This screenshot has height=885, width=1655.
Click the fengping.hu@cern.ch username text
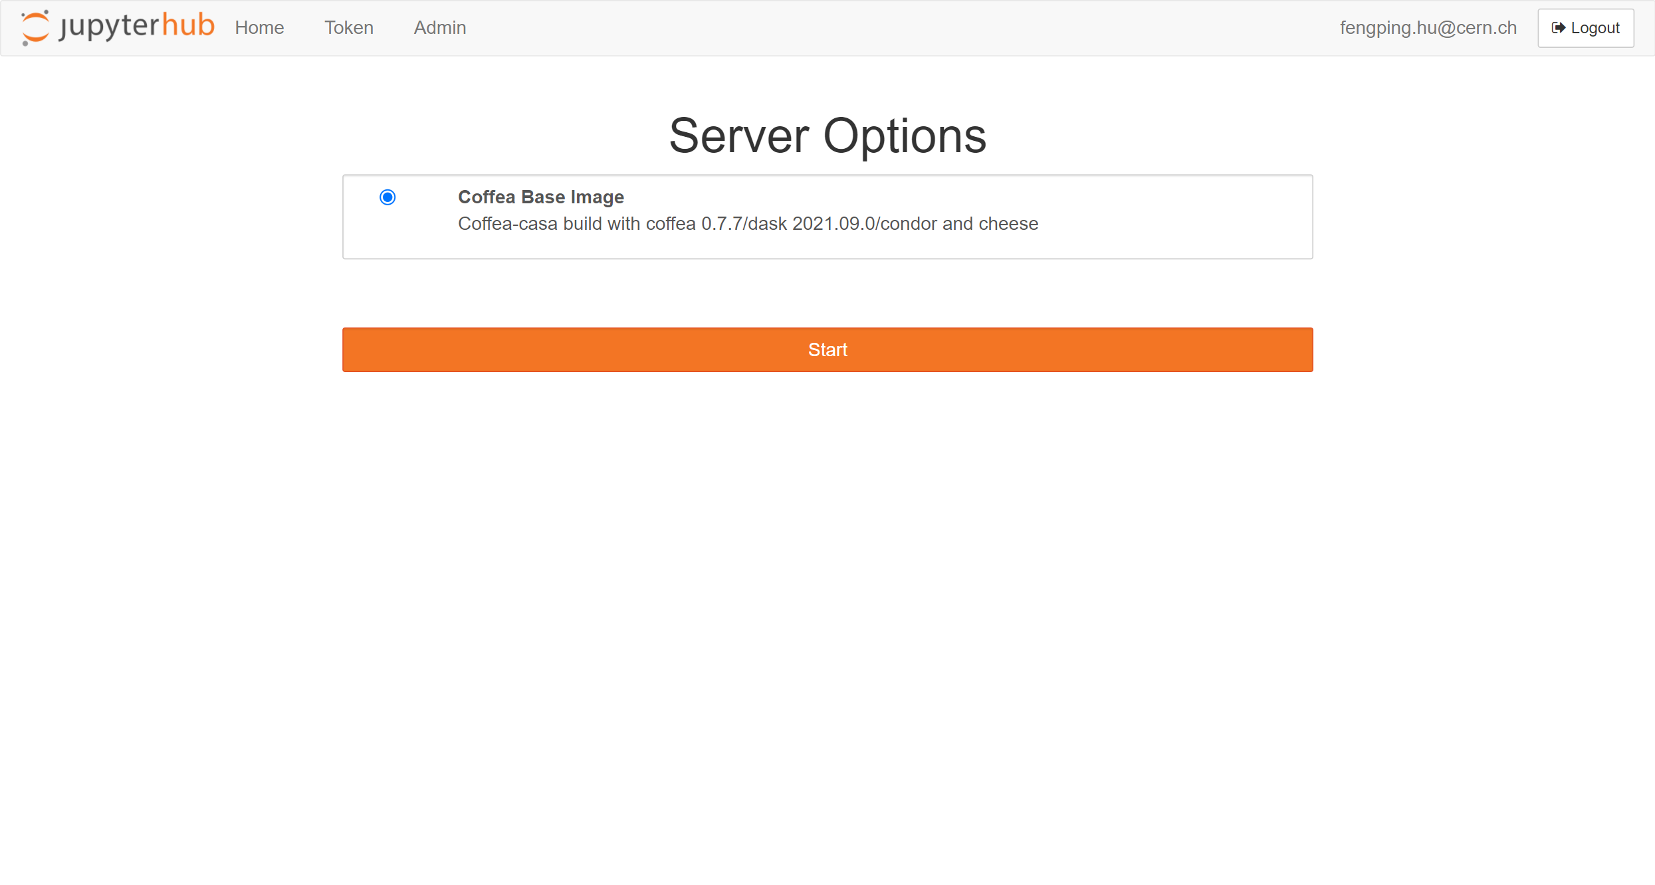click(1428, 28)
